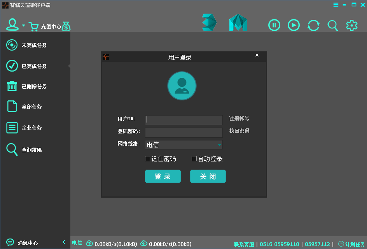
Task: Click the 用户ID input field
Action: (x=183, y=120)
